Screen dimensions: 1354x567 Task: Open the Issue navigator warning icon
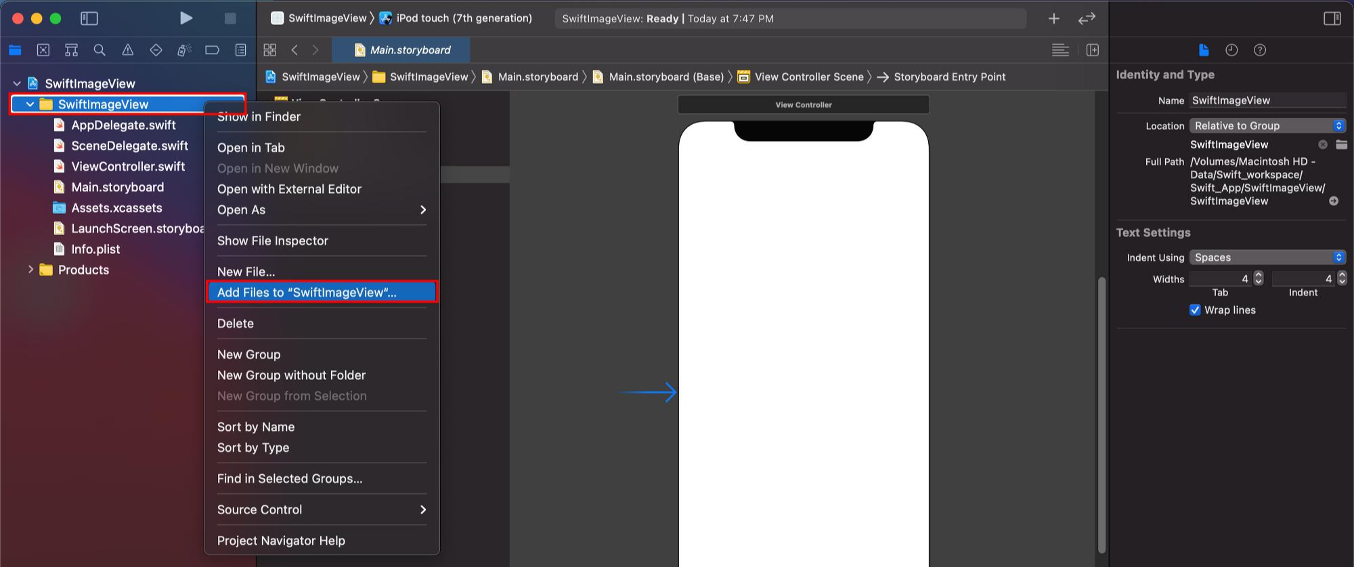[127, 50]
